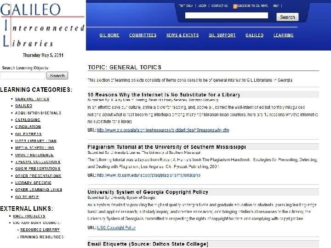Select Special Collections category
Image resolution: width=331 pixels, height=248 pixels.
coord(38,162)
